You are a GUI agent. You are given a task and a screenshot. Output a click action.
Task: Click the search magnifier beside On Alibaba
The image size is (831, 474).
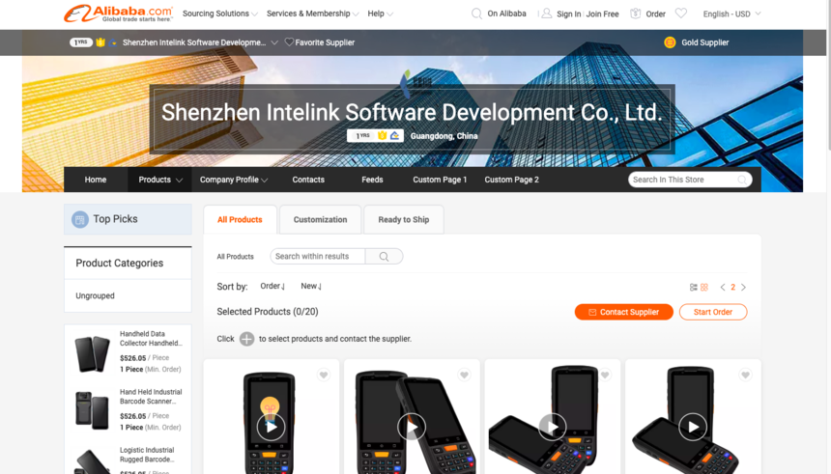click(476, 14)
